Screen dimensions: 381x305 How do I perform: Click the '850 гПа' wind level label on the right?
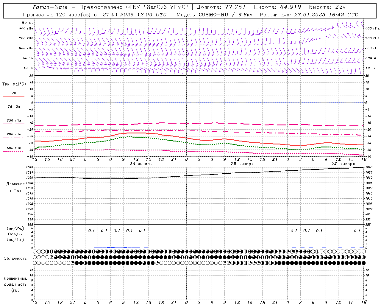372,48
